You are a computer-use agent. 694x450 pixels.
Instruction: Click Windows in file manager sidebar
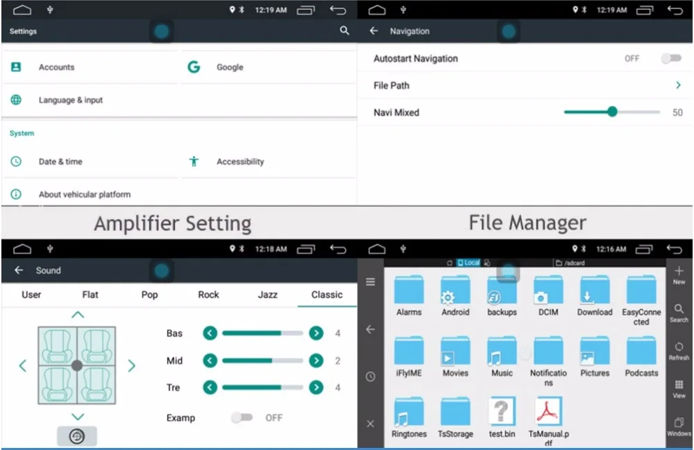679,427
